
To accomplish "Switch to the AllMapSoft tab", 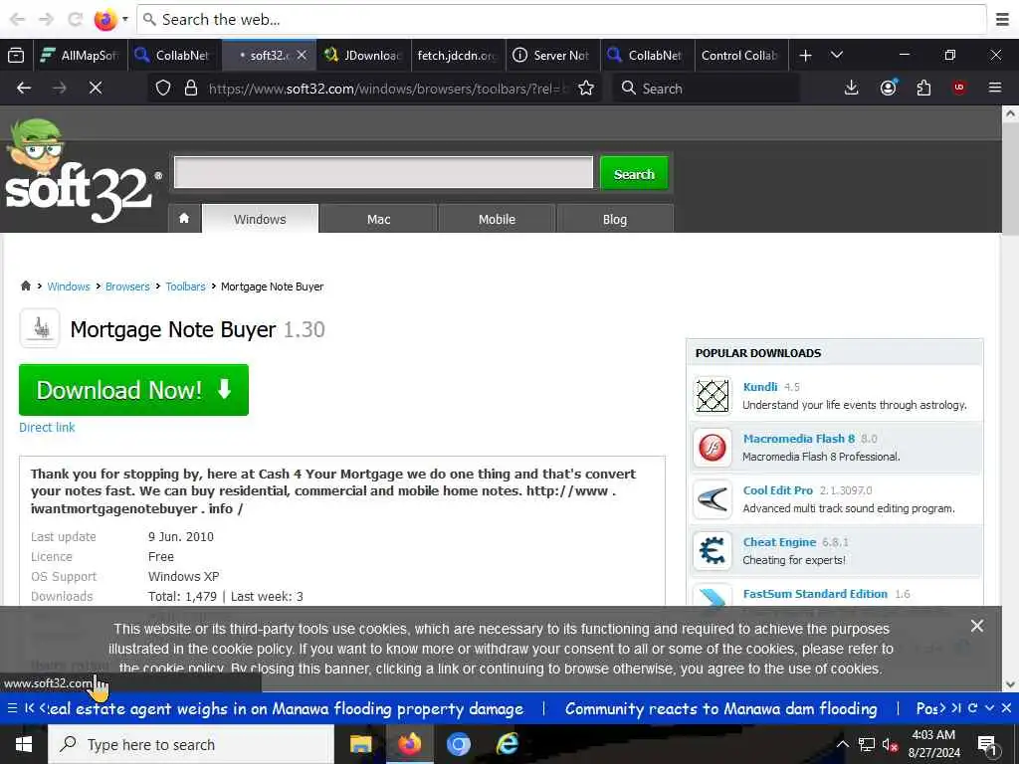I will point(80,56).
